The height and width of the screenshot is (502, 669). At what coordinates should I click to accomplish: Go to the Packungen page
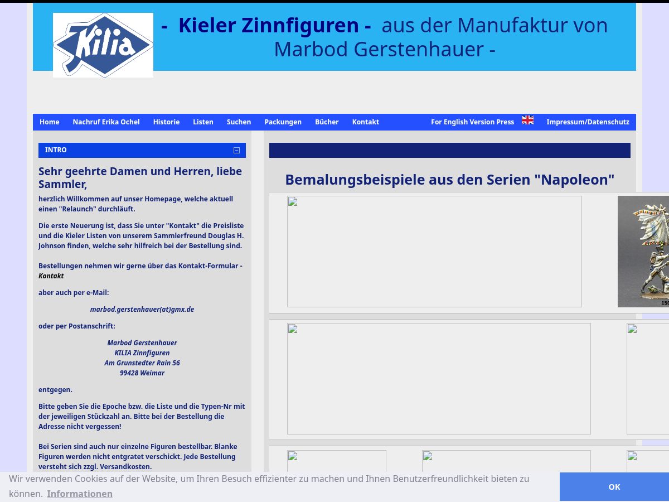click(283, 122)
